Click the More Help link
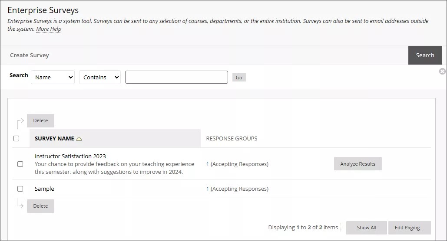The width and height of the screenshot is (447, 241). pos(49,29)
